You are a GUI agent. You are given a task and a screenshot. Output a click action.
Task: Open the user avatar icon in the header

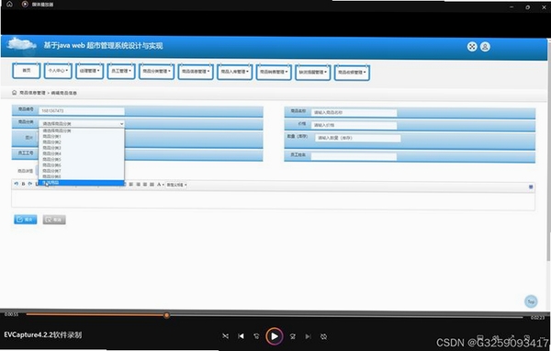click(485, 47)
